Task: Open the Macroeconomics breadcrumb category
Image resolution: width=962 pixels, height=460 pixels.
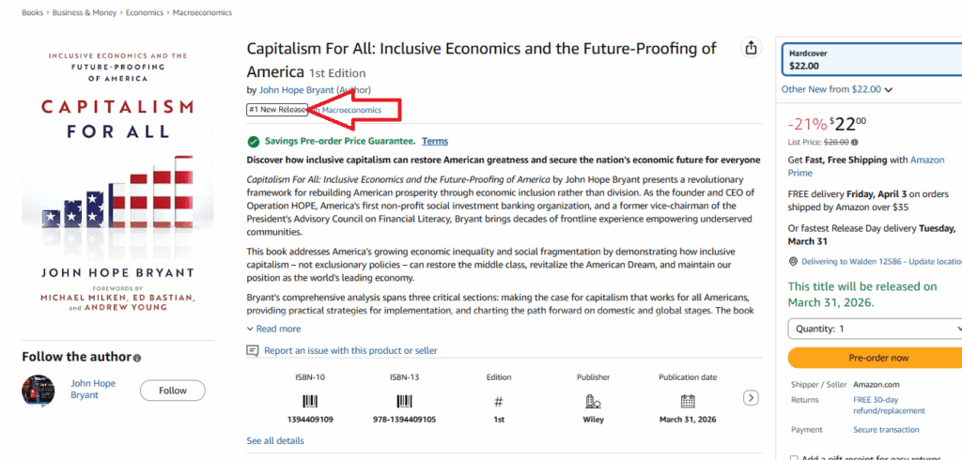Action: [x=203, y=13]
